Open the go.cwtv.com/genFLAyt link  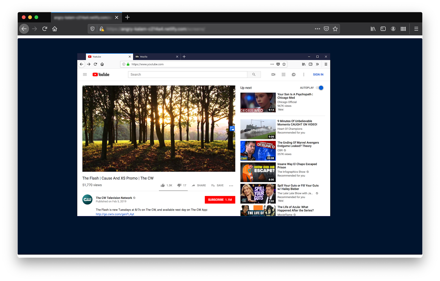115,214
